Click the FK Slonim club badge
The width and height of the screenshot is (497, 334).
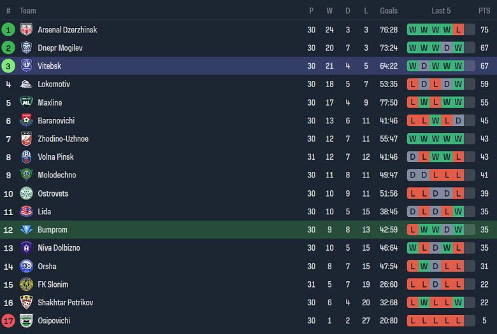[x=26, y=284]
